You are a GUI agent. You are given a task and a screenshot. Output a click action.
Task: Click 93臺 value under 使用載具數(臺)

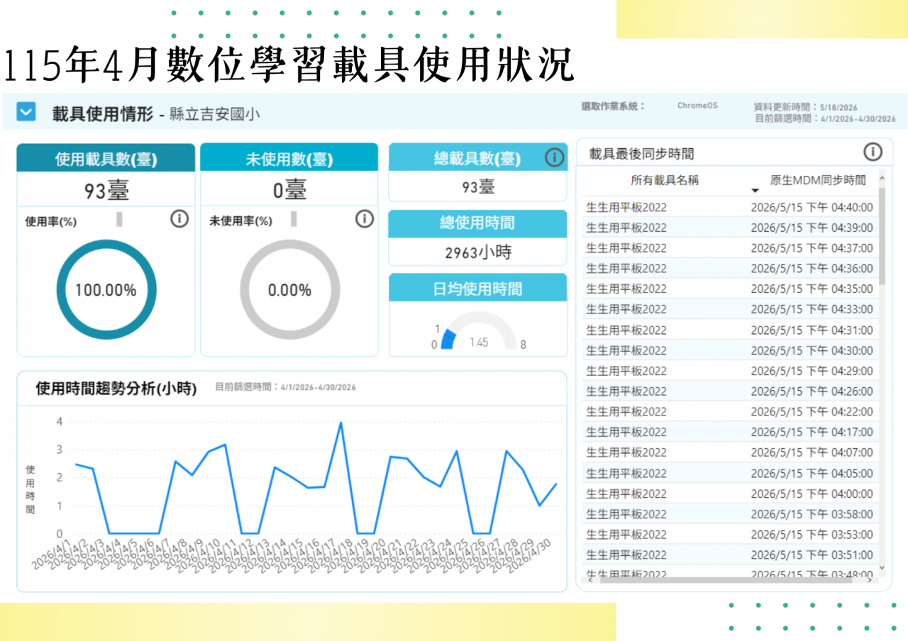click(106, 190)
